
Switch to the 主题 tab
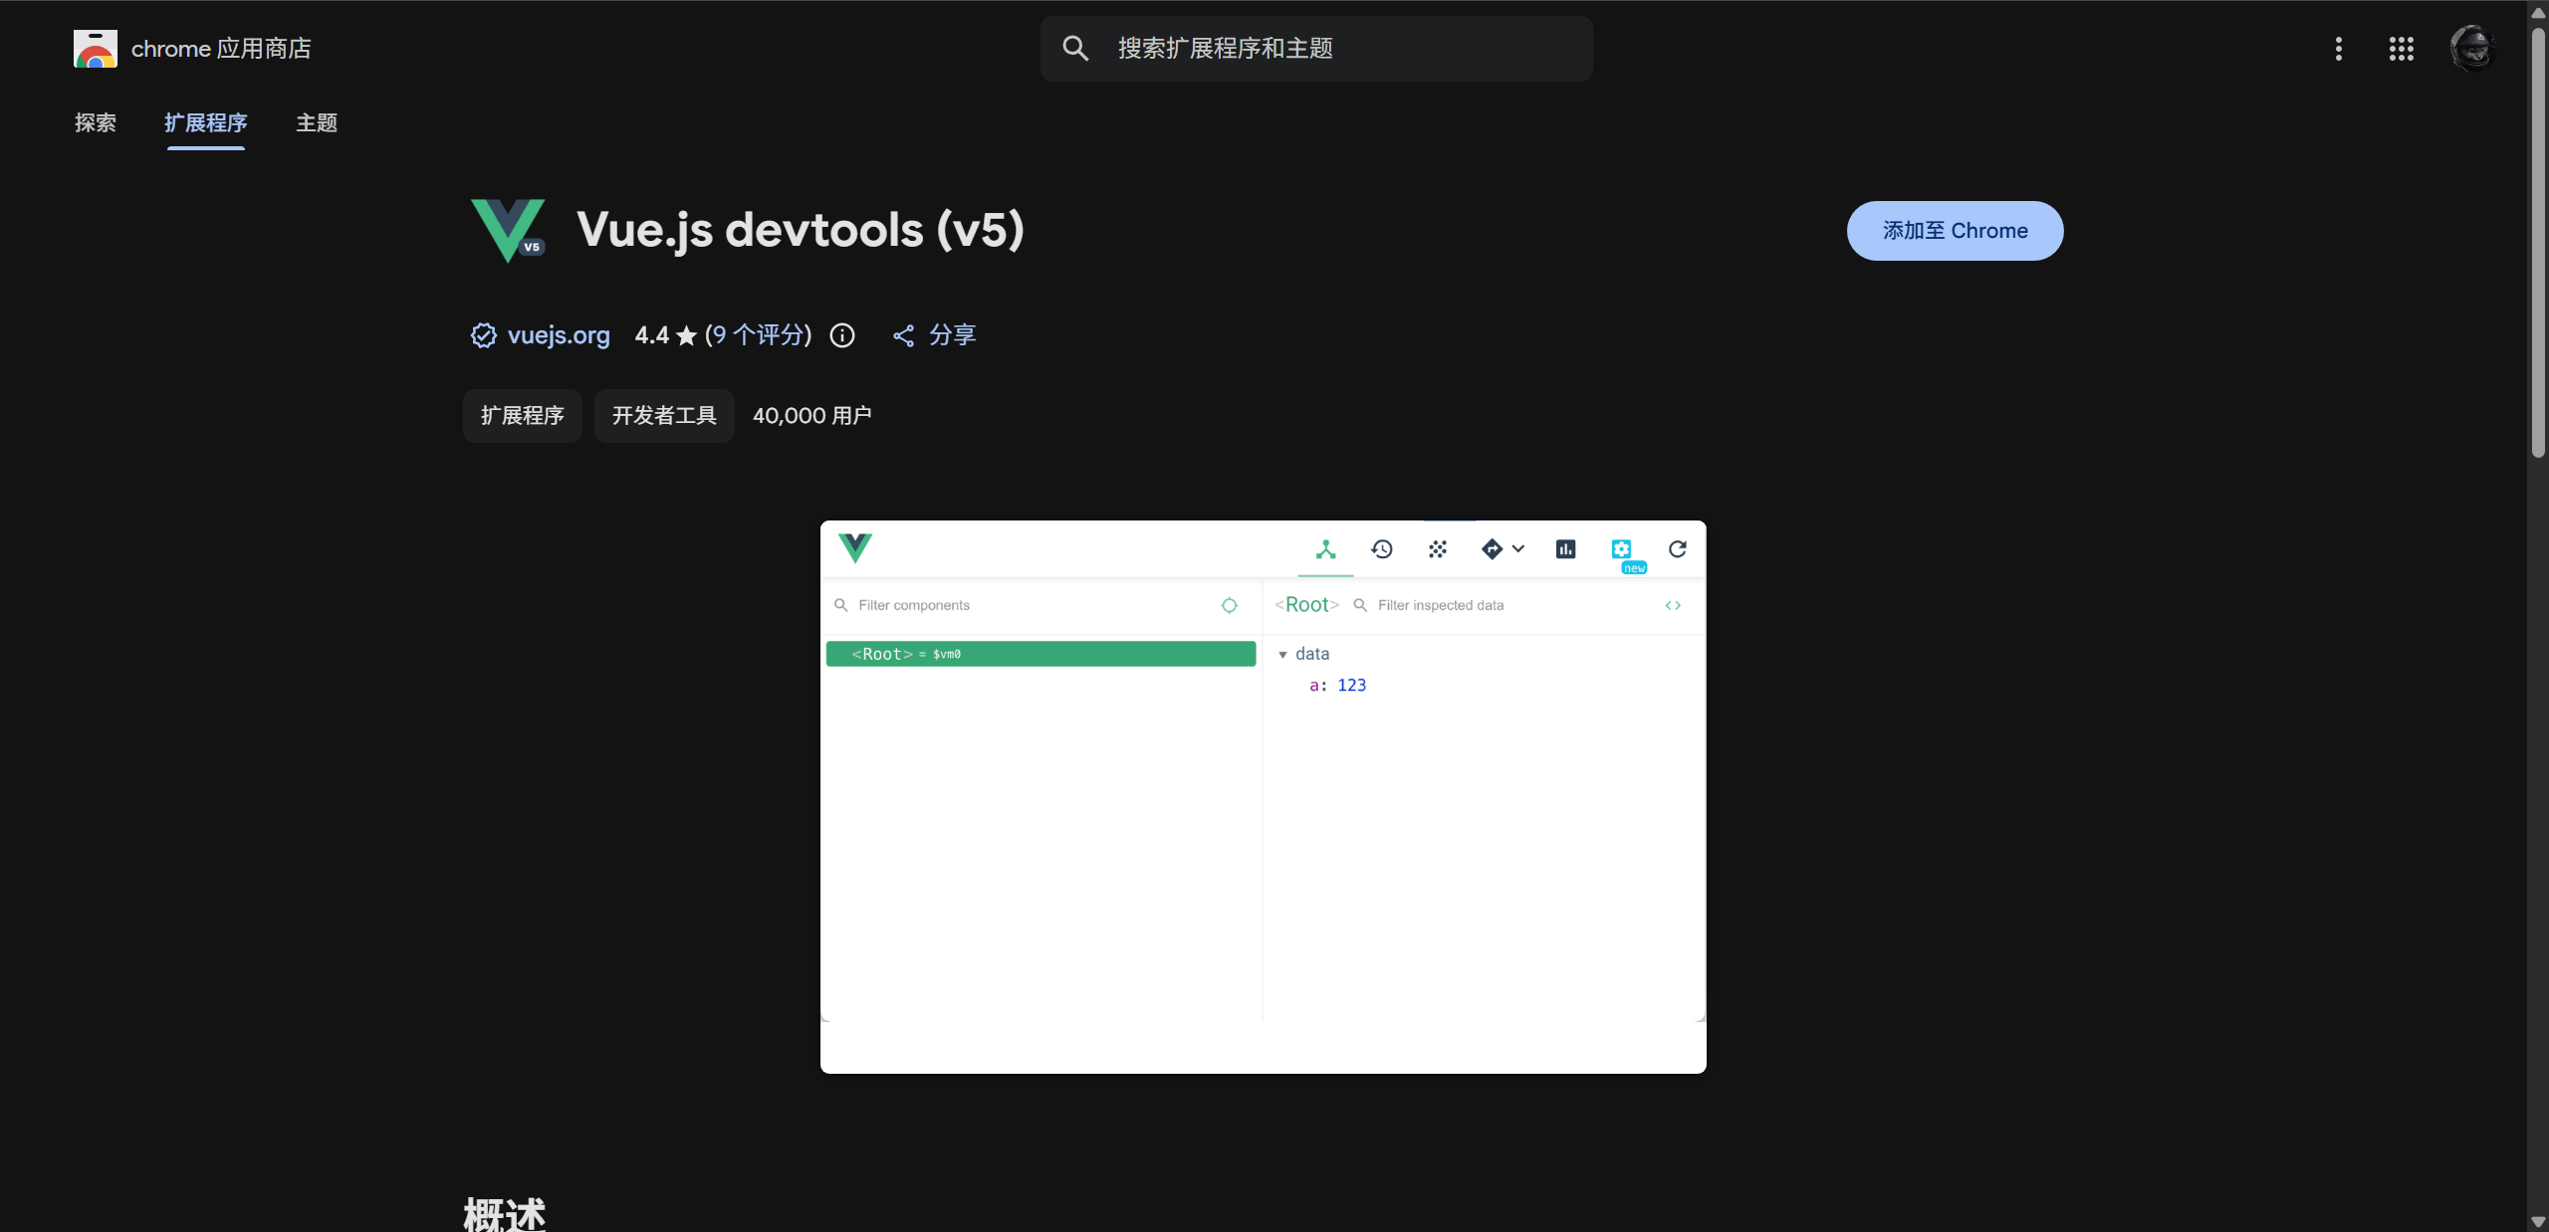coord(317,122)
